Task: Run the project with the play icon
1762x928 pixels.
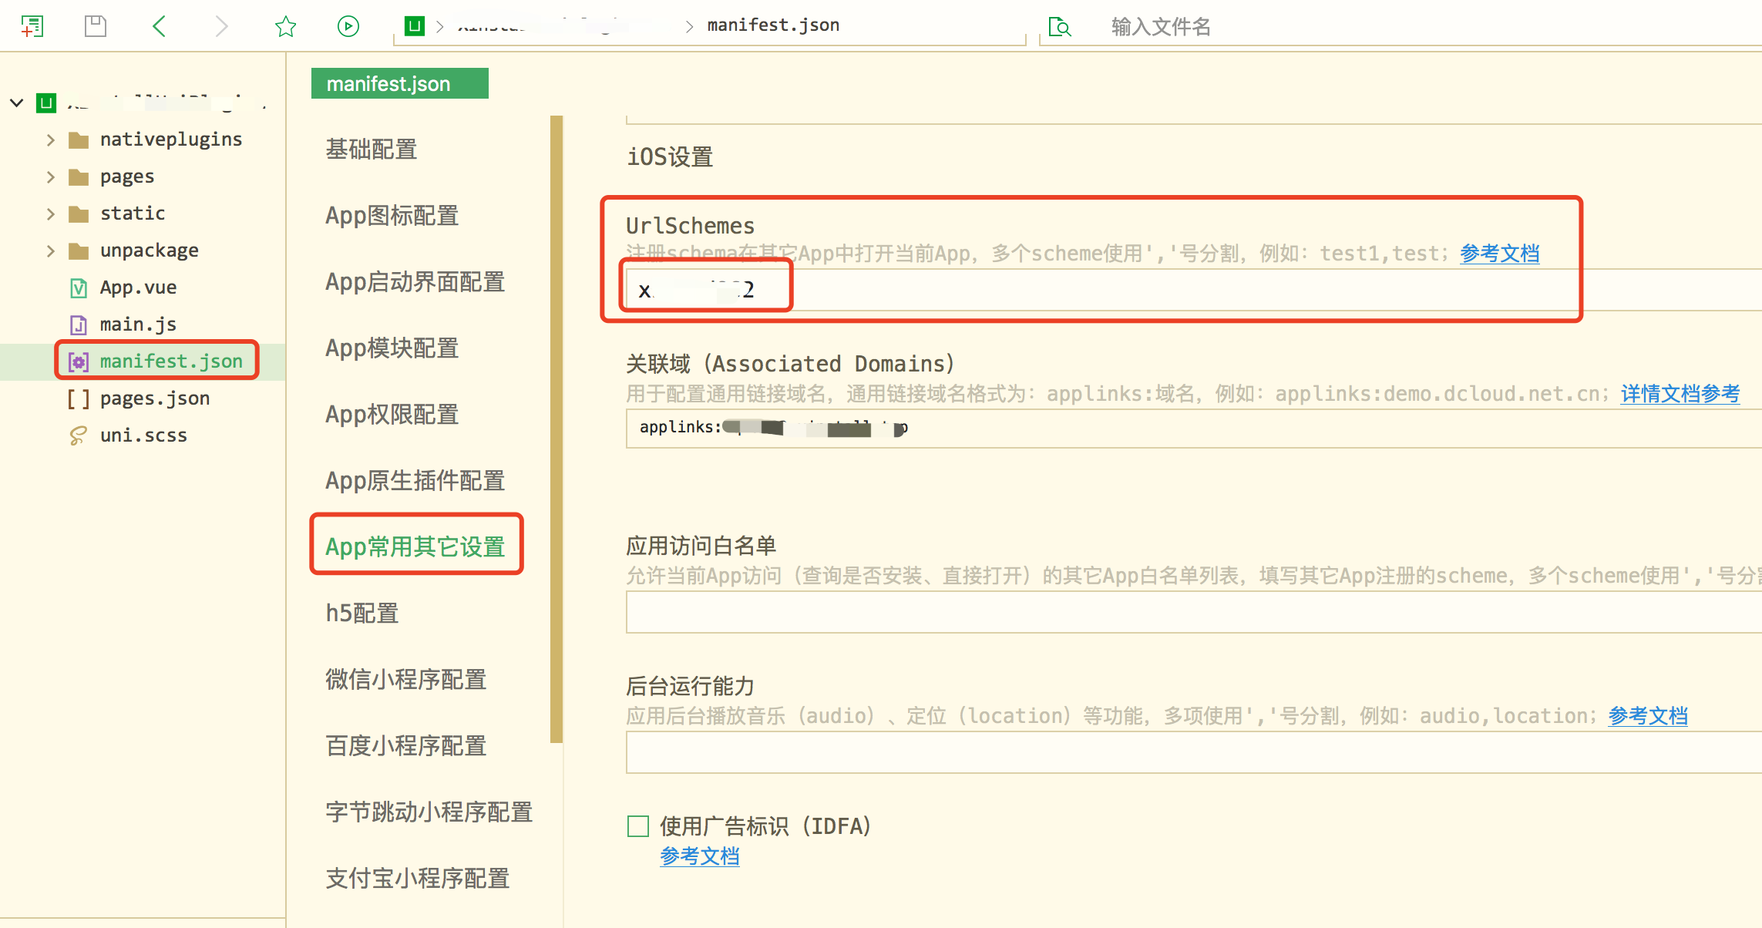Action: click(348, 25)
